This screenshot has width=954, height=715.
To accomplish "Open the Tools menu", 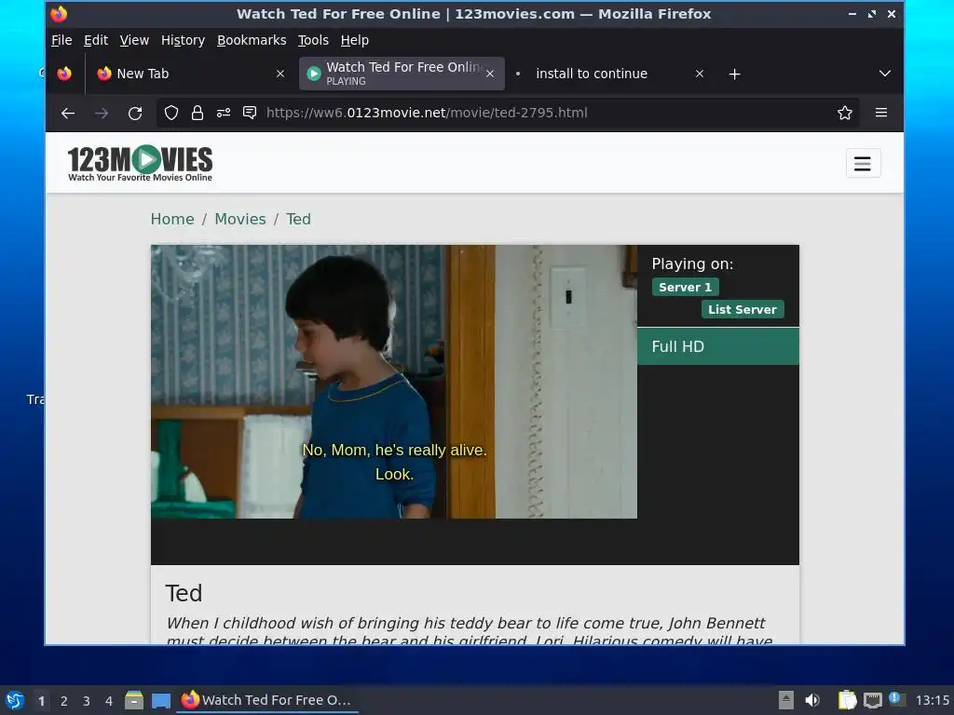I will 313,40.
